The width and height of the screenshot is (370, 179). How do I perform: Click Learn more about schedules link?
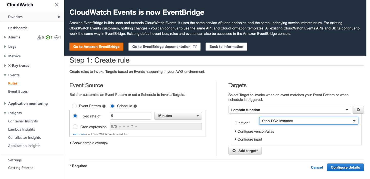tap(78, 134)
